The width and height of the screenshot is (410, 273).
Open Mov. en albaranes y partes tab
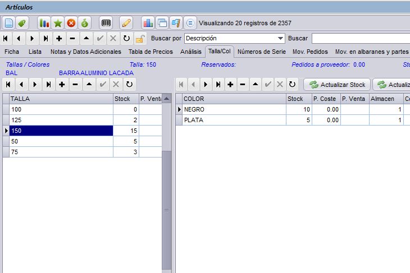click(372, 52)
